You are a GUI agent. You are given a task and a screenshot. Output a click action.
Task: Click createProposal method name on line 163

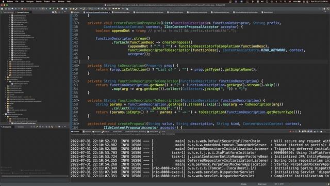point(132,124)
